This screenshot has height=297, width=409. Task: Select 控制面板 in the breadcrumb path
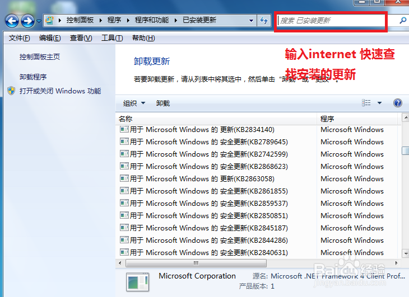point(80,20)
